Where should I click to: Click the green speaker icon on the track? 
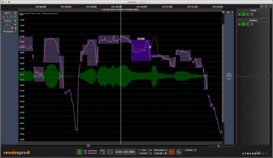[15, 17]
